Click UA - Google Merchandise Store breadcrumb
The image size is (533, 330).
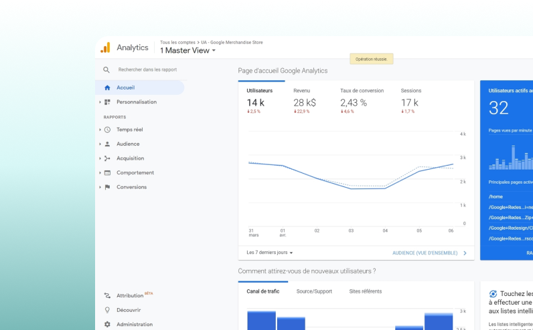coord(232,42)
